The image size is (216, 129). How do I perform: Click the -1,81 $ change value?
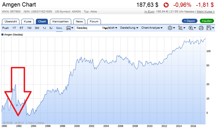205,5
